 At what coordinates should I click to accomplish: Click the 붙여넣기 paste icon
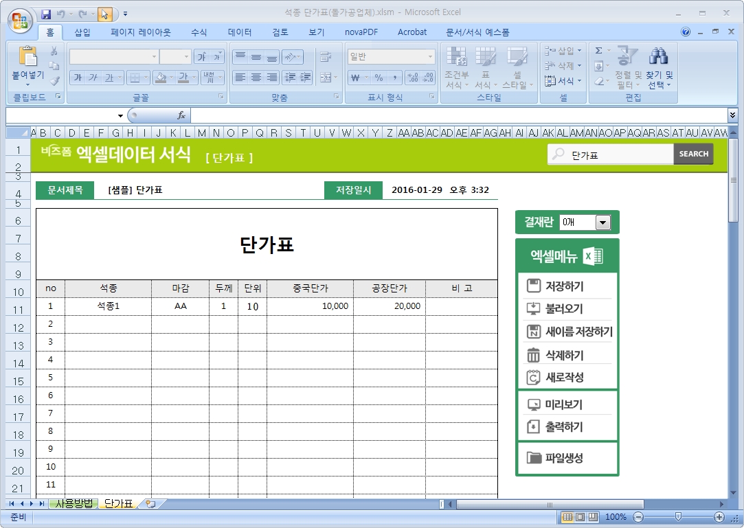(28, 59)
